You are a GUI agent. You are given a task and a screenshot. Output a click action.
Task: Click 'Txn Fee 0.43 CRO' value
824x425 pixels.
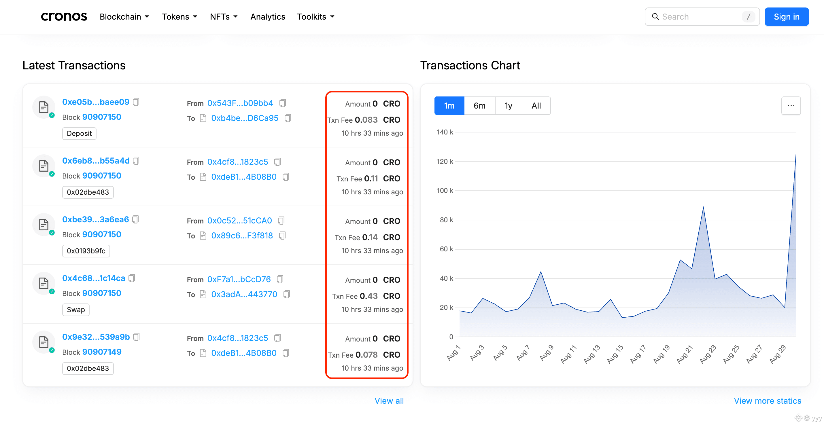(366, 296)
